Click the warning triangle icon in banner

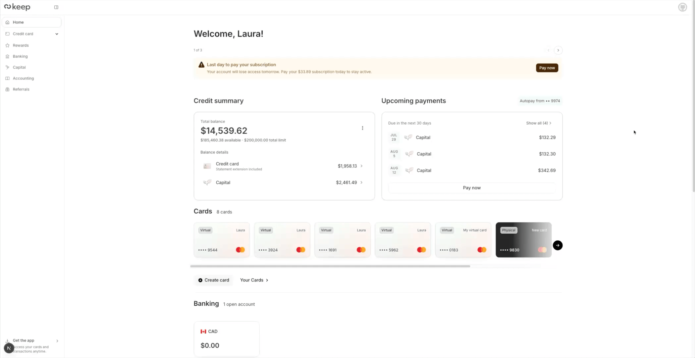coord(201,65)
